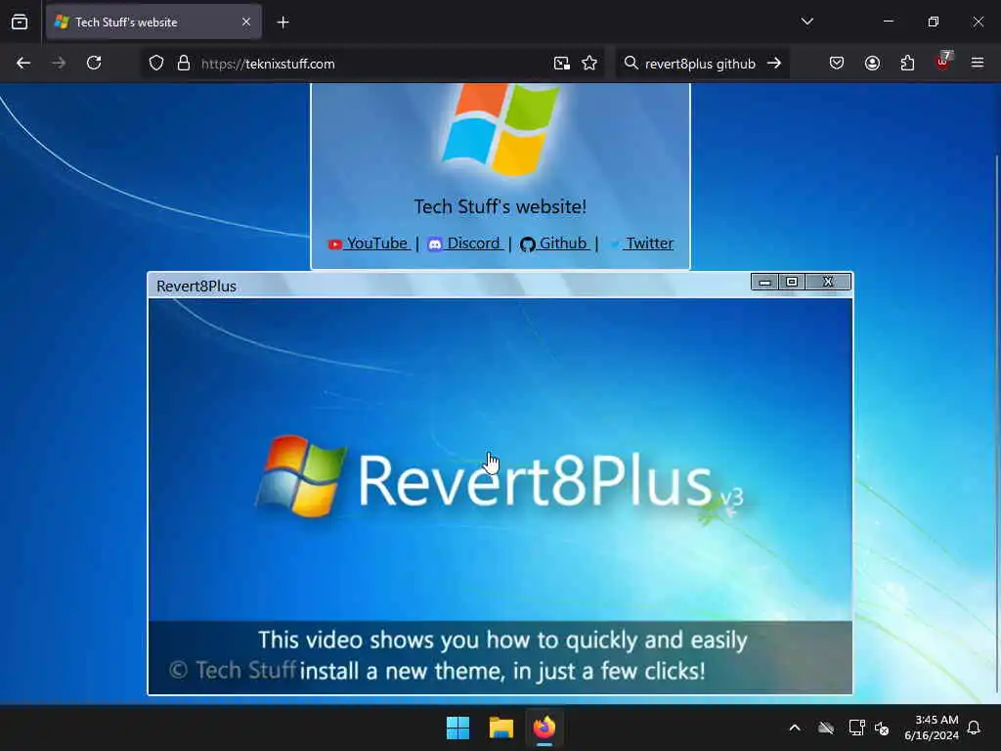Show hidden system tray icons

[795, 728]
